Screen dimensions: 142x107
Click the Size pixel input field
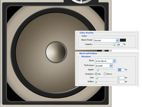pyautogui.click(x=121, y=78)
